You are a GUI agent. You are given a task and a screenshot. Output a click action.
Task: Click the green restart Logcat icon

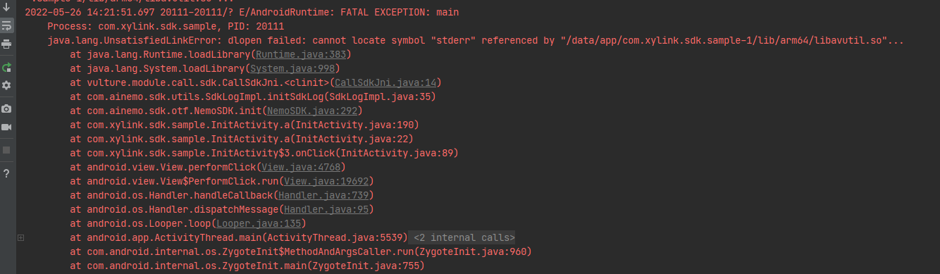point(6,68)
